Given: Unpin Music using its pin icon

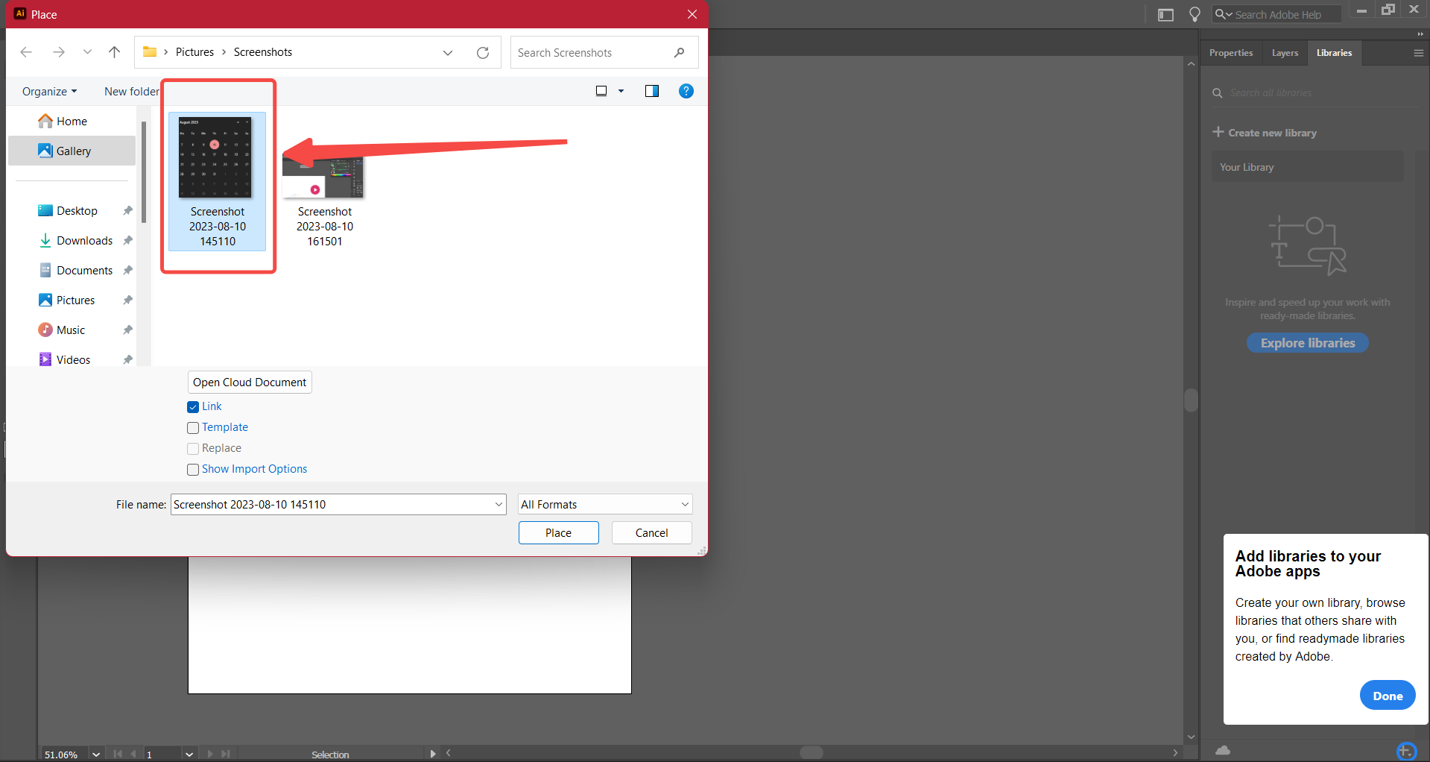Looking at the screenshot, I should coord(127,330).
